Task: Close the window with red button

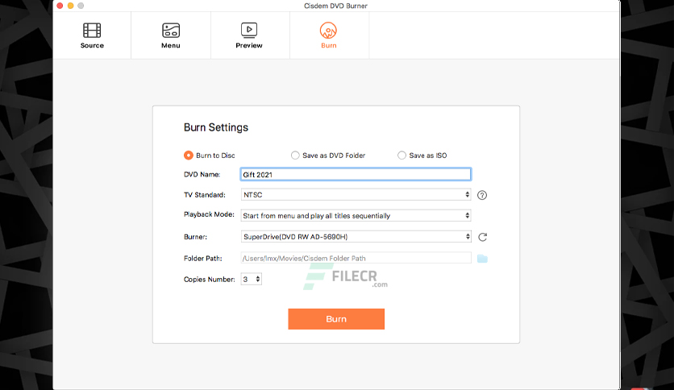Action: (x=60, y=6)
